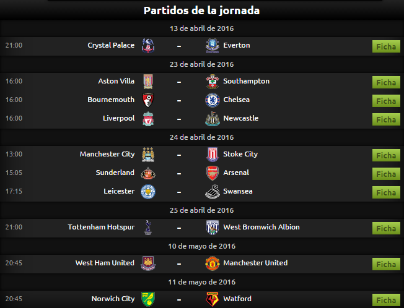Select the Aston Villa crest icon

tap(148, 82)
